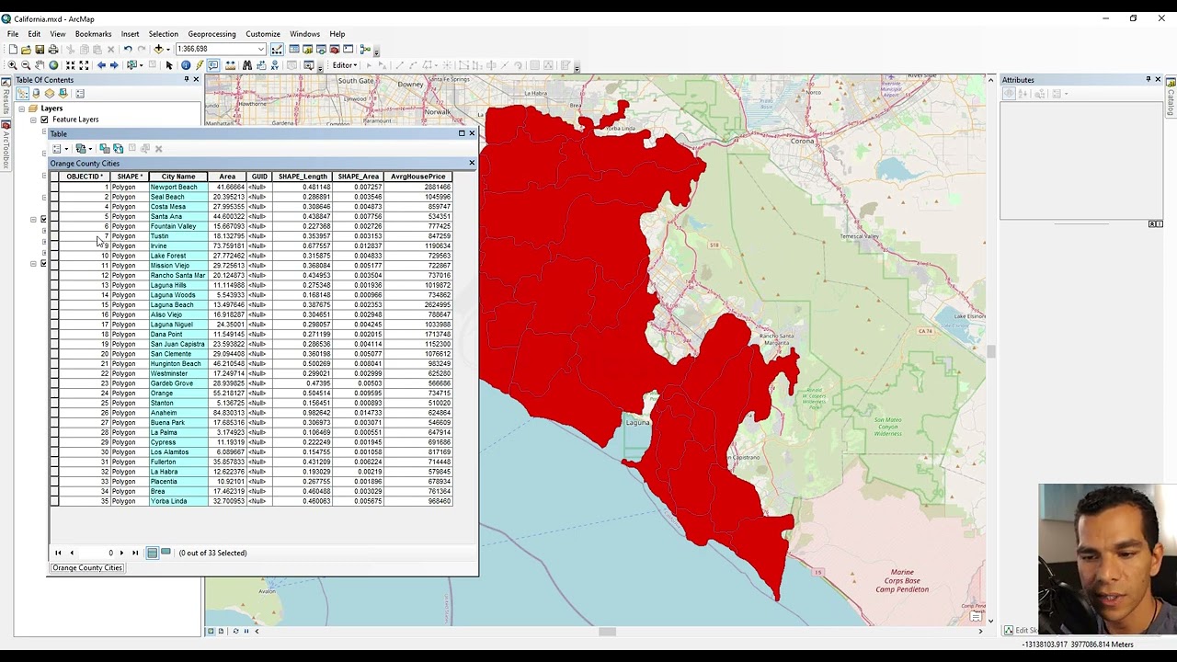The image size is (1177, 662).
Task: Go to next extent arrow
Action: [114, 65]
